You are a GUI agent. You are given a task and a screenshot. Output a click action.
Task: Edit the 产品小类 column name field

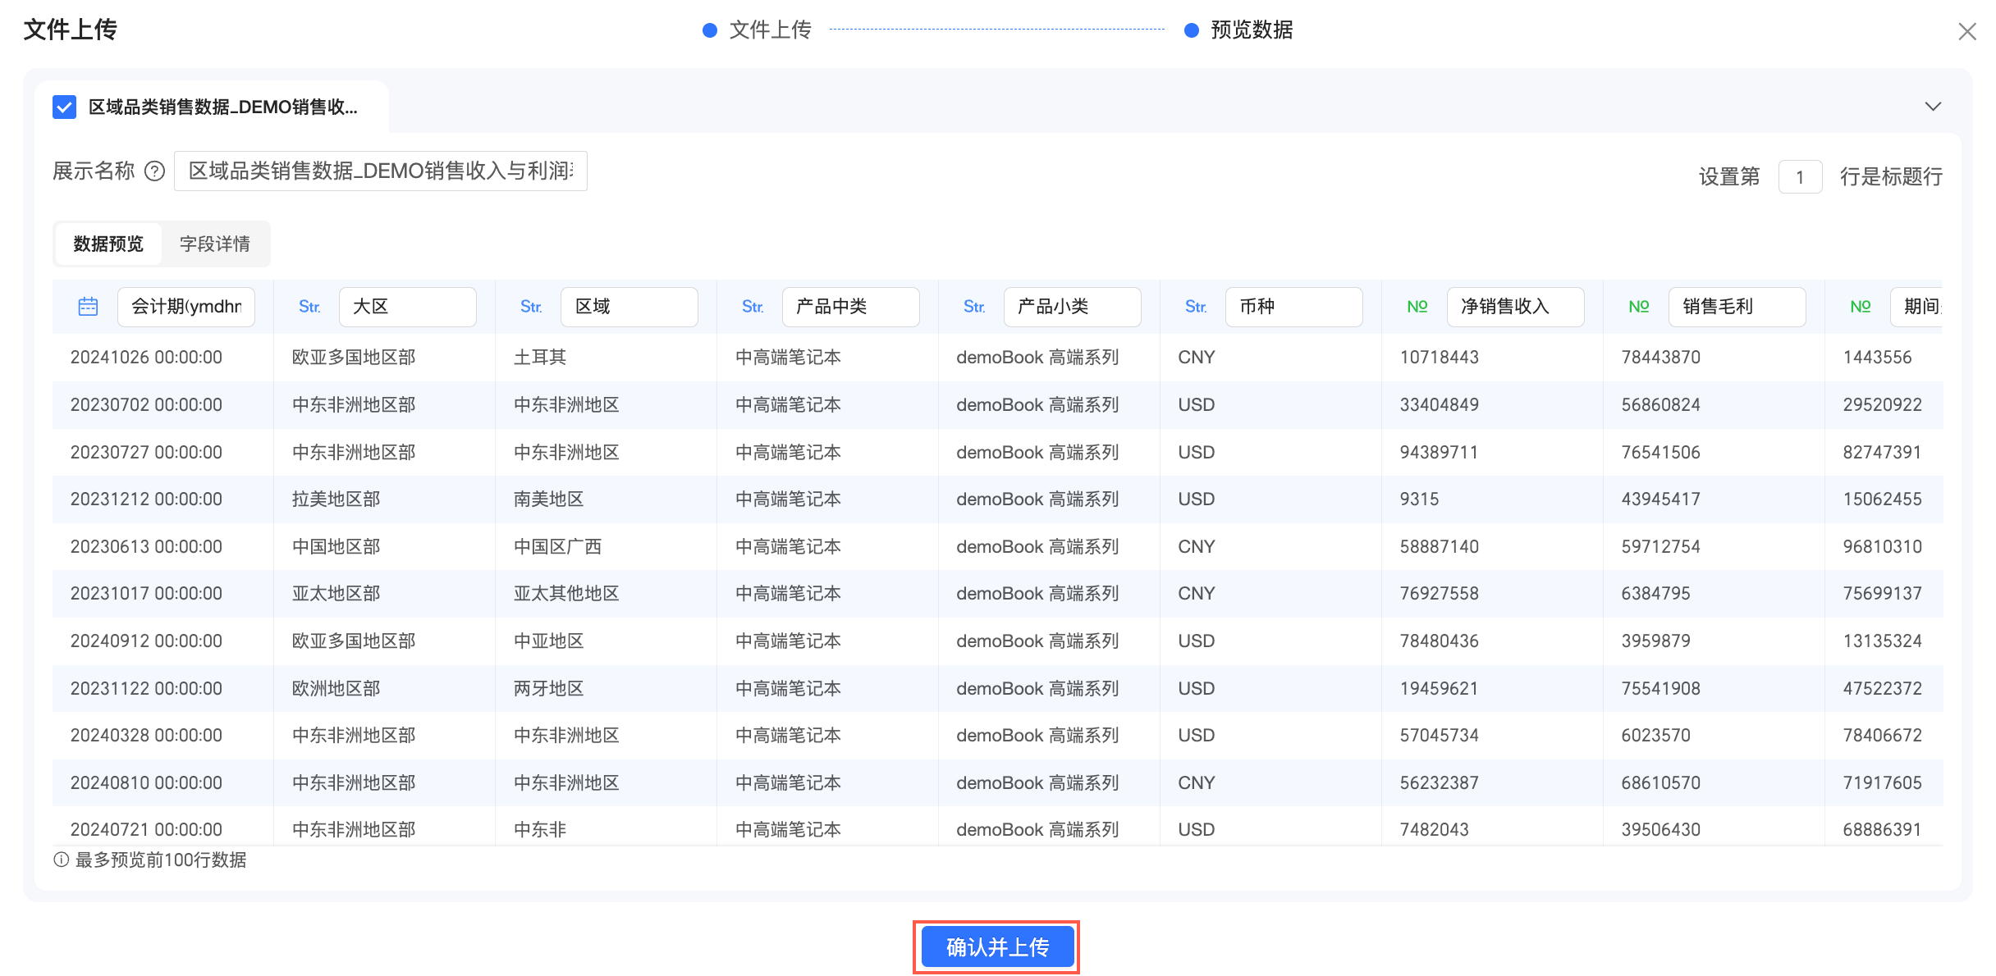point(1073,307)
